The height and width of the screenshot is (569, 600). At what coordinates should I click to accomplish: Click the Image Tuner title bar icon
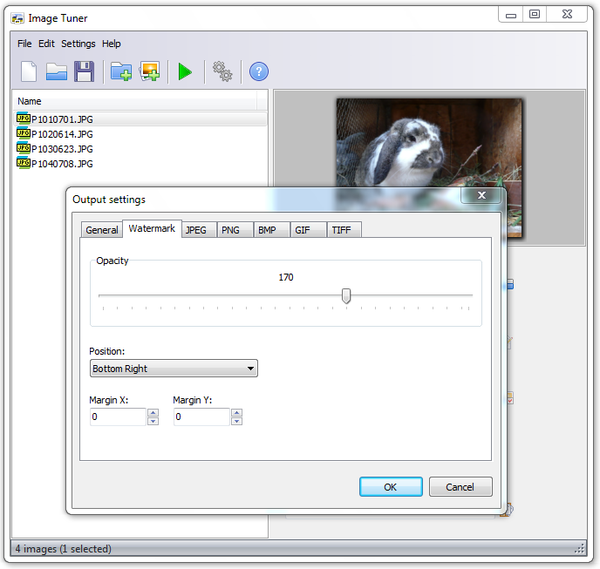17,18
